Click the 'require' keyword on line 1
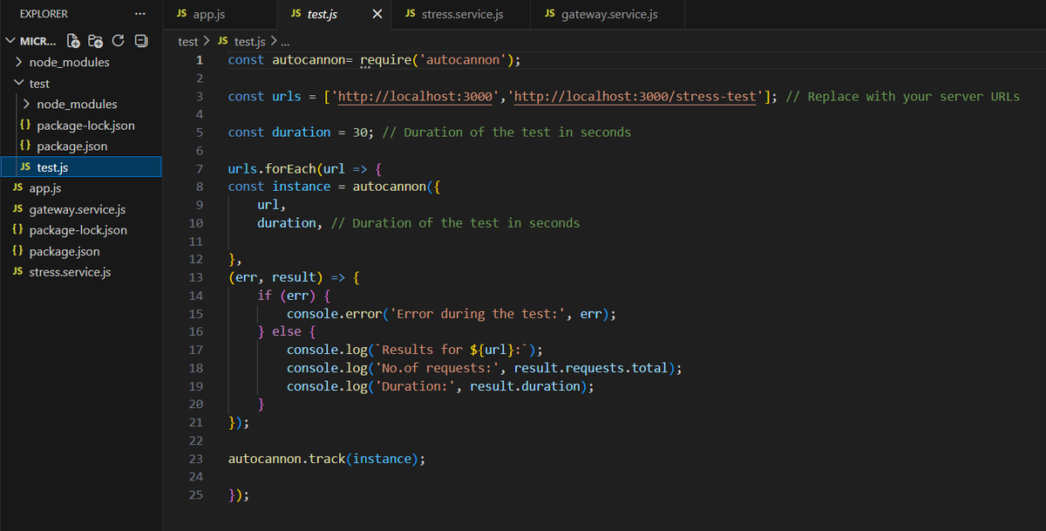Screen dimensions: 1046x531 tap(386, 60)
